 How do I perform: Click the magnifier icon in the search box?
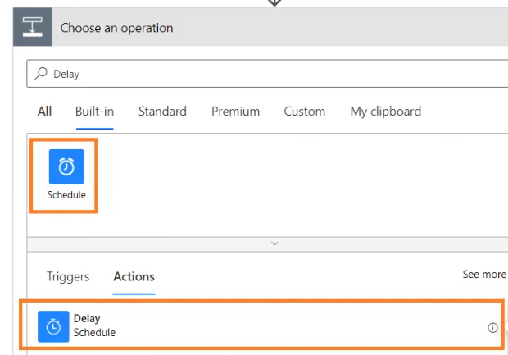point(41,74)
